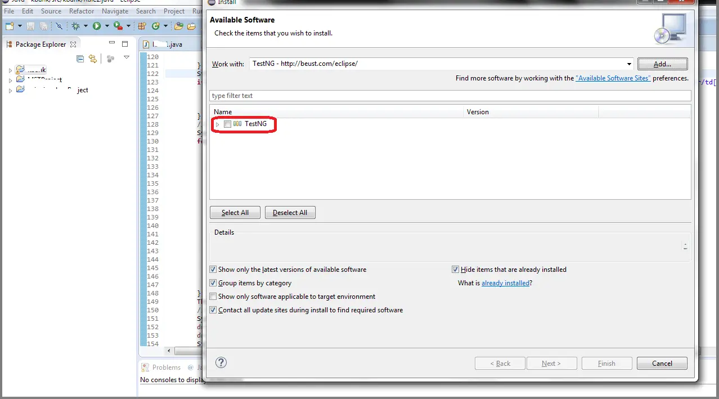Open the New wizard dropdown arrow
The width and height of the screenshot is (719, 399).
(x=20, y=26)
